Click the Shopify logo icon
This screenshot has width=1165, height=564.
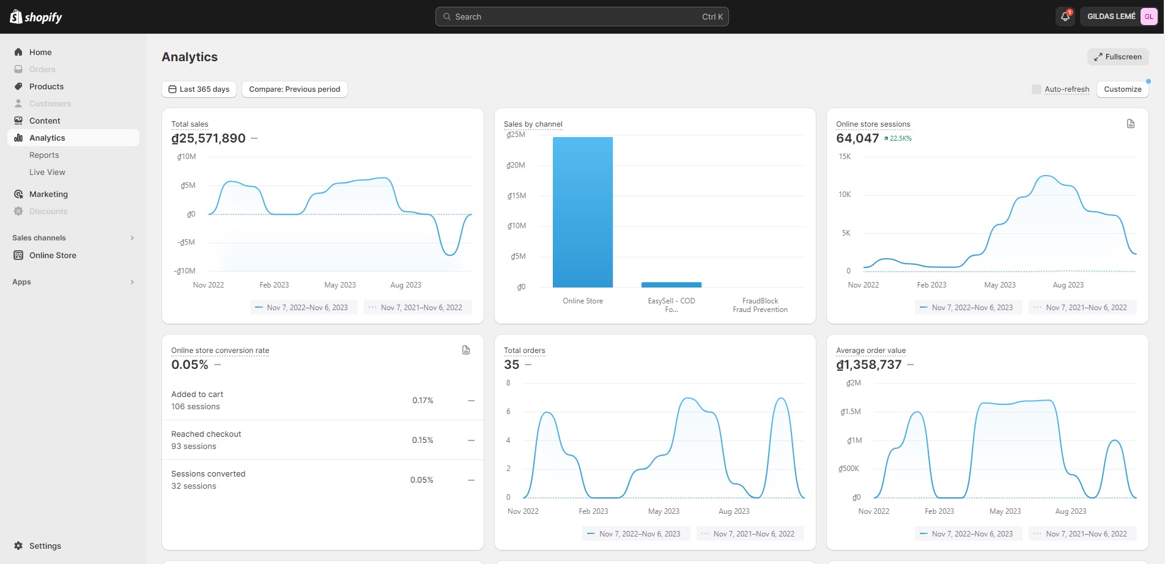coord(17,17)
